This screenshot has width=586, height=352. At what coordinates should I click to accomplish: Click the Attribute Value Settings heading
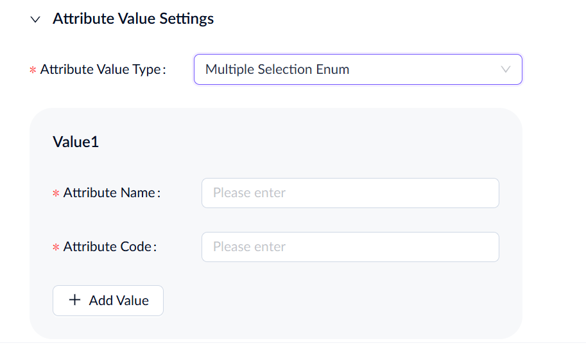[133, 19]
